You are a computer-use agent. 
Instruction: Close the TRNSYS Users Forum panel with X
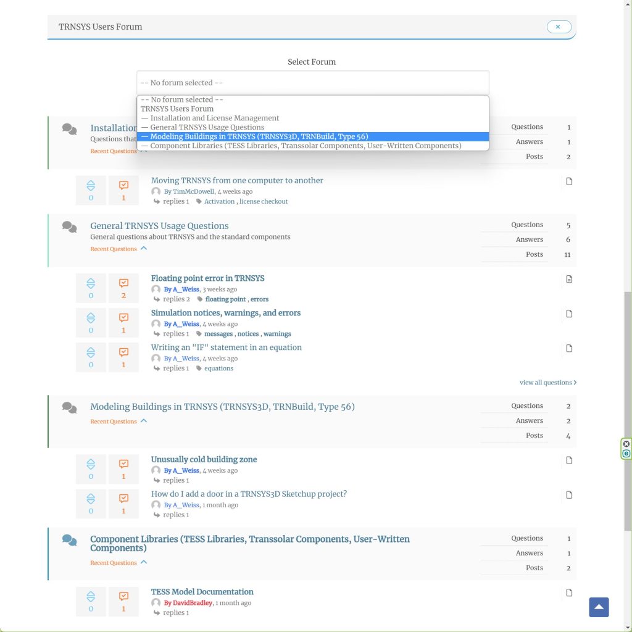coord(559,27)
